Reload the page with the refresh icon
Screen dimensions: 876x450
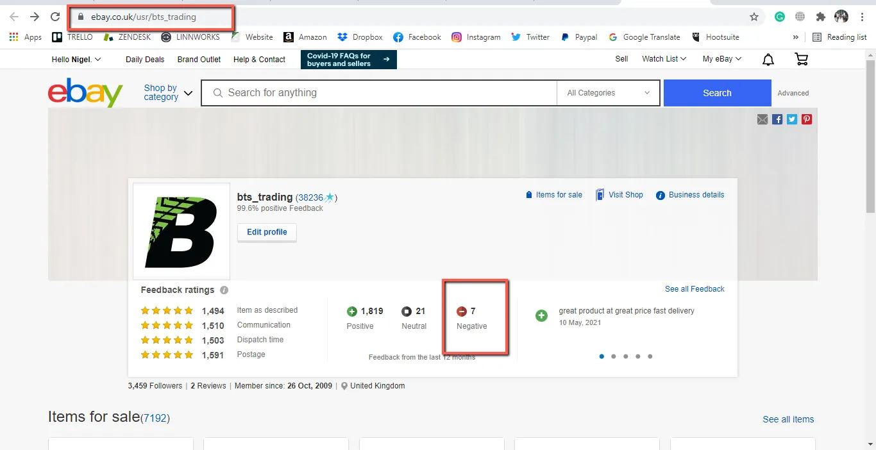tap(55, 17)
